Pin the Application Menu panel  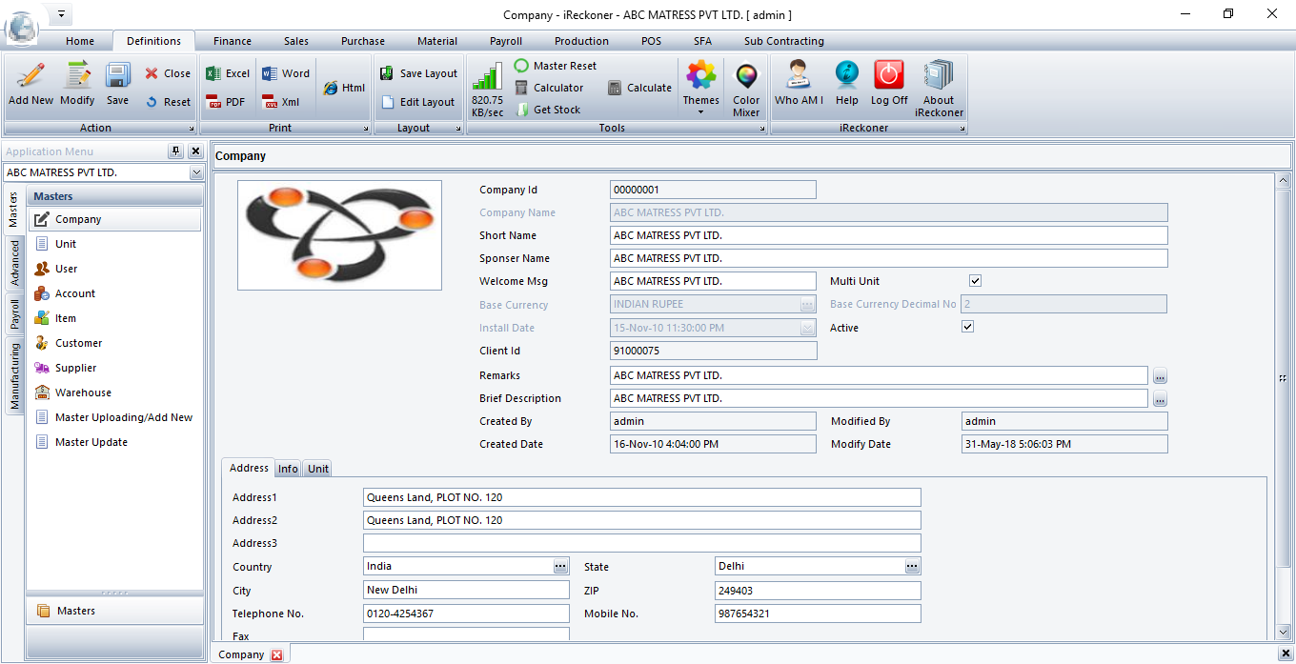[x=176, y=151]
